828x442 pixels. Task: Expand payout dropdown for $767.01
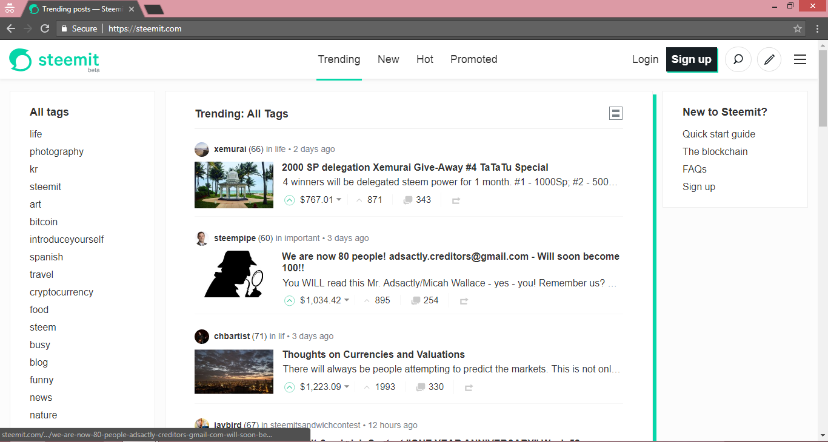coord(339,200)
